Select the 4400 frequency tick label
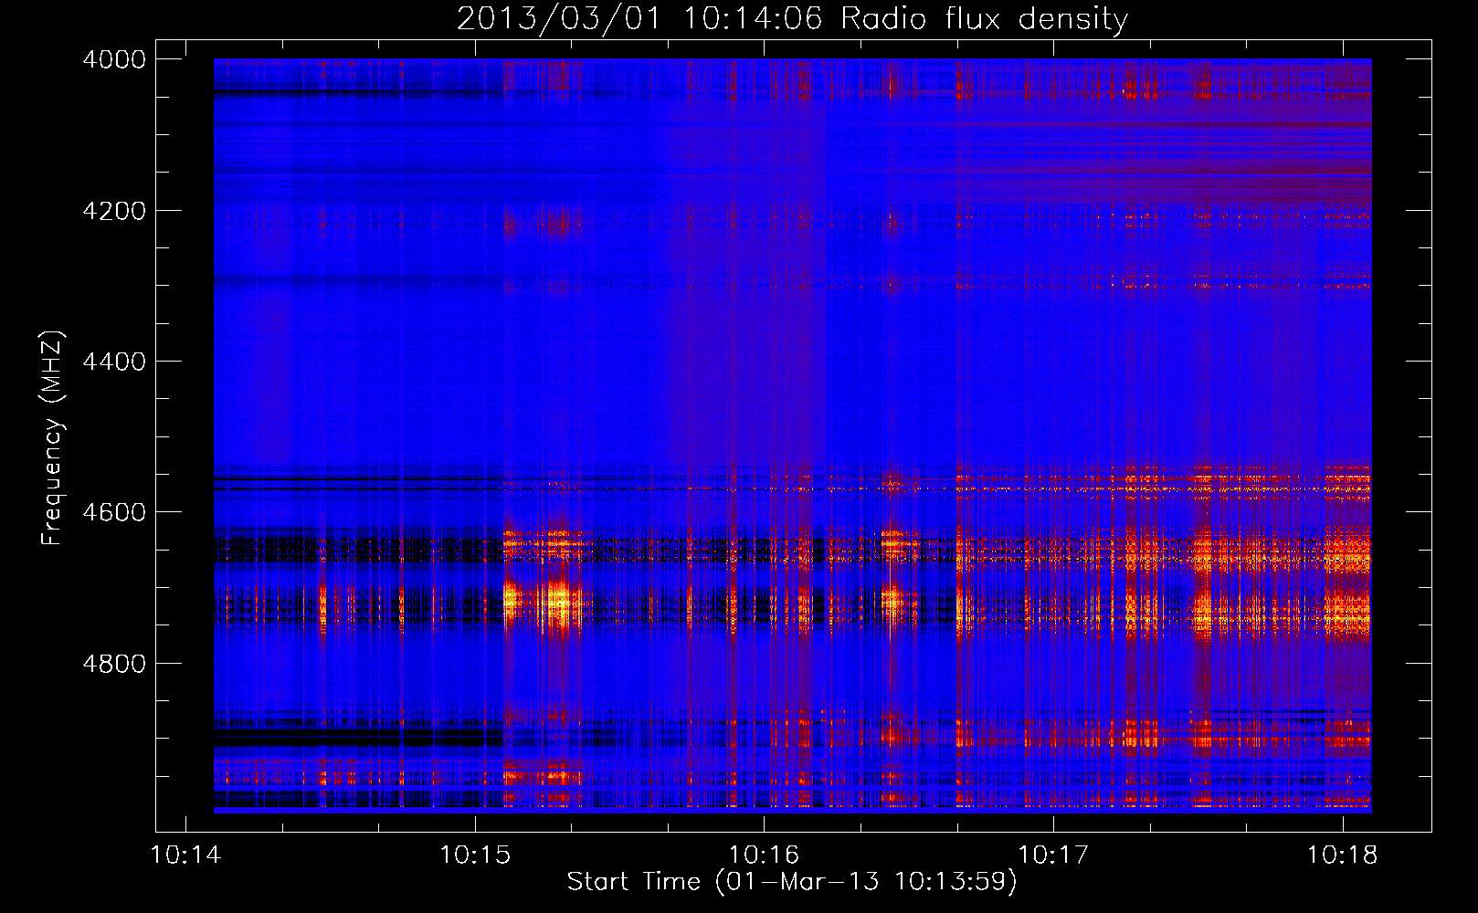The height and width of the screenshot is (913, 1478). (114, 362)
